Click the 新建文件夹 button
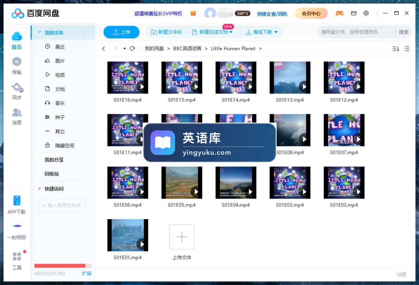This screenshot has height=285, width=419. 167,32
